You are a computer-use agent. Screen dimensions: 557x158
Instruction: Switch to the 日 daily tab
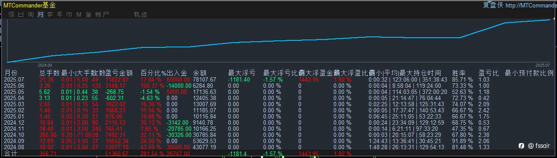[x=22, y=14]
